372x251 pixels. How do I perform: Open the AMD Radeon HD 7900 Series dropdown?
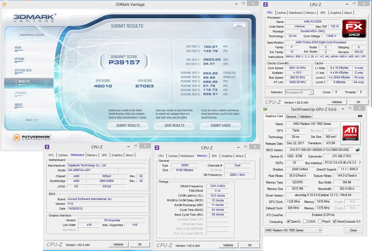pyautogui.click(x=293, y=230)
